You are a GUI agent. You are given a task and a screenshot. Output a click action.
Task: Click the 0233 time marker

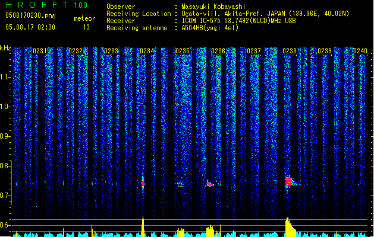(111, 51)
